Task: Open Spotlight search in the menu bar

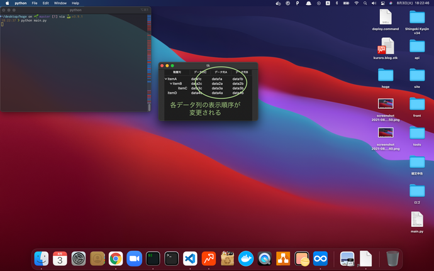Action: (x=365, y=3)
